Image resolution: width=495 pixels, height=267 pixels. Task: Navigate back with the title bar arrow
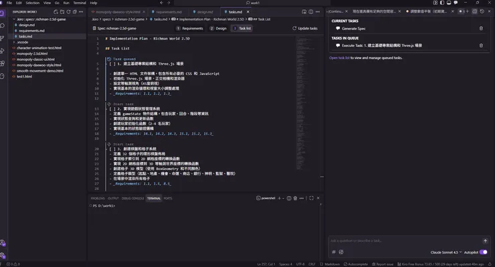coord(162,3)
